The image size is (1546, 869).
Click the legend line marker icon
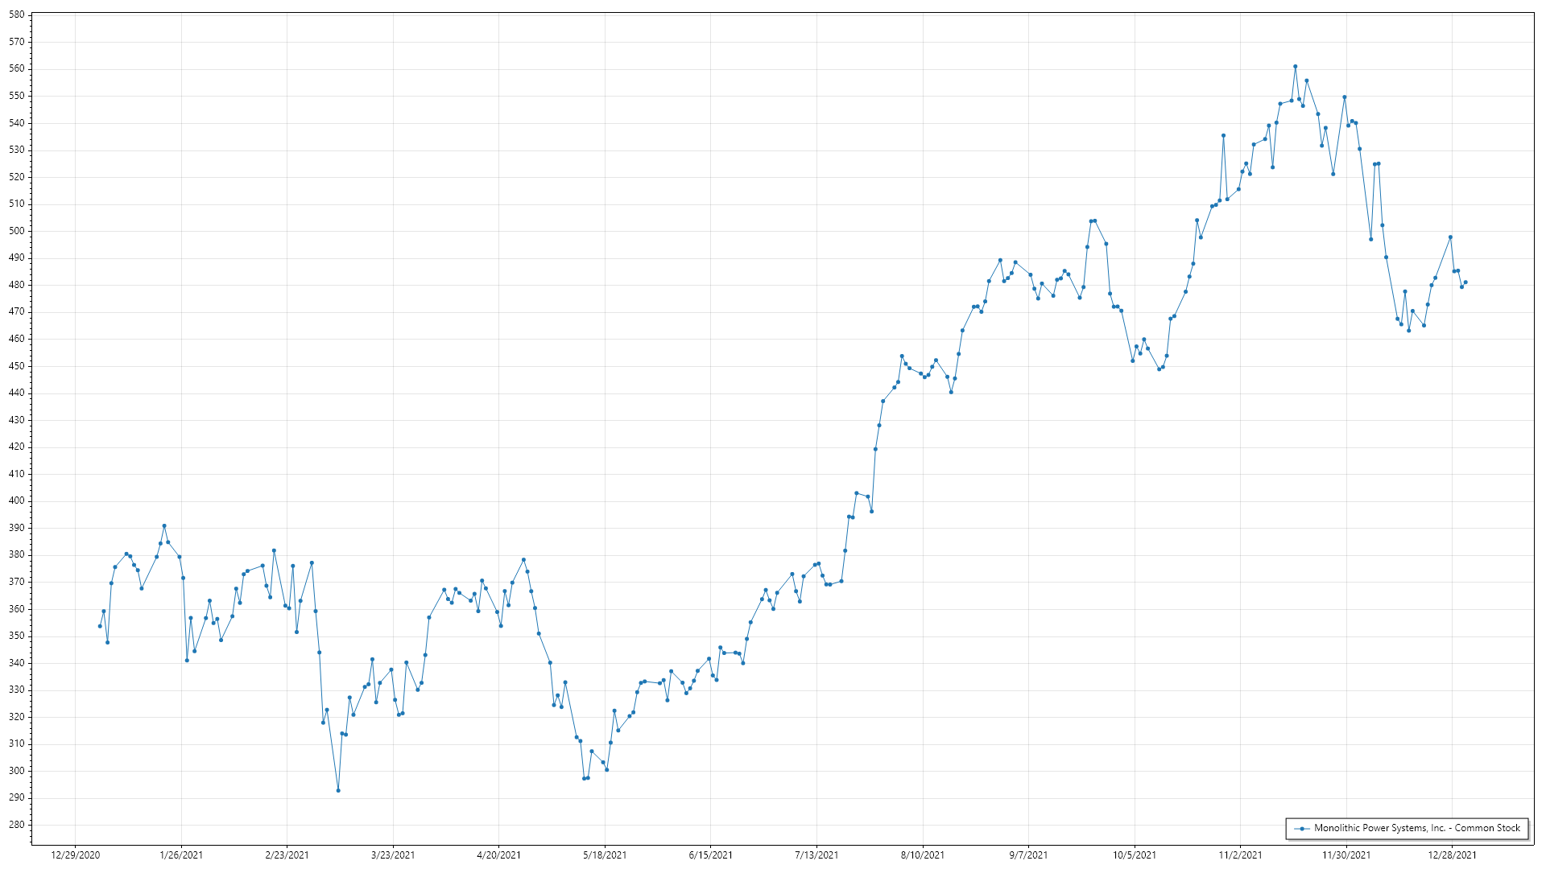tap(1302, 828)
